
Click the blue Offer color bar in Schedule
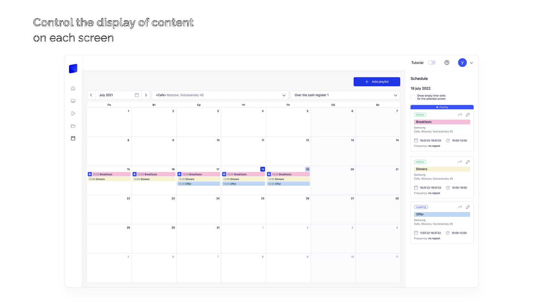coord(442,214)
